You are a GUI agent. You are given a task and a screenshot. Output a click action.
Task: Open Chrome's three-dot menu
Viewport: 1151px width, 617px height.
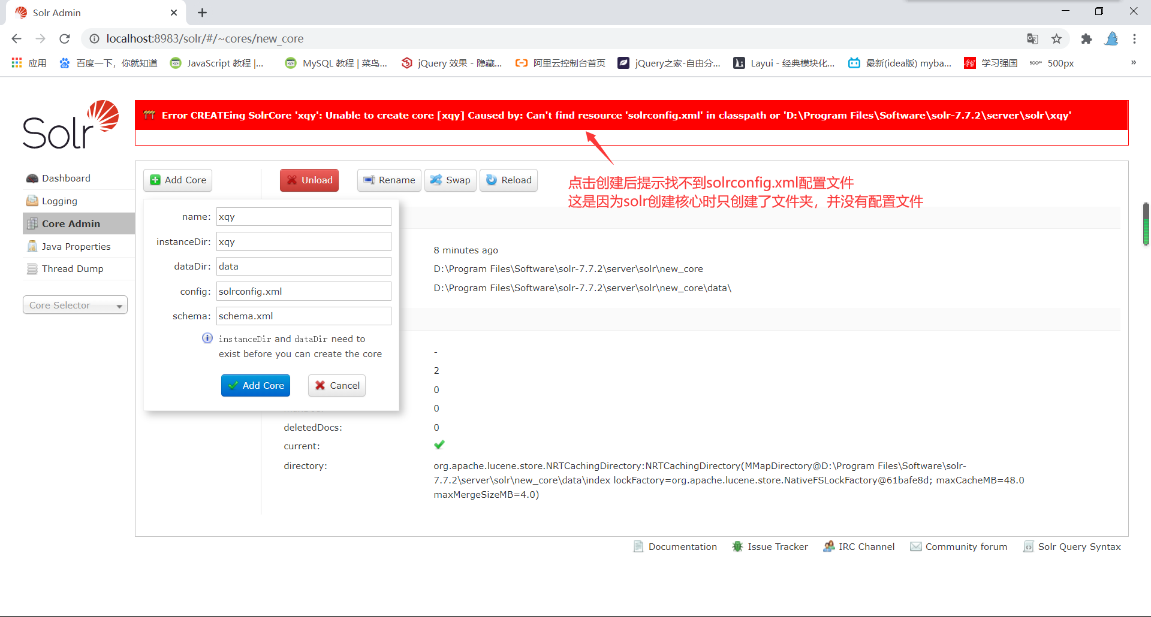coord(1135,38)
